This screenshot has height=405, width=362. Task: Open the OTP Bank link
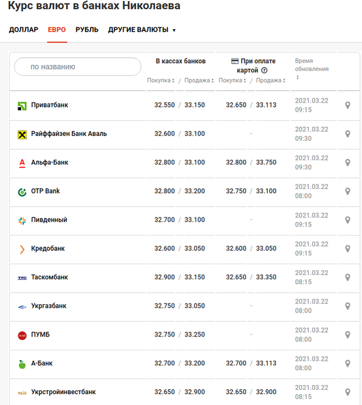(45, 191)
